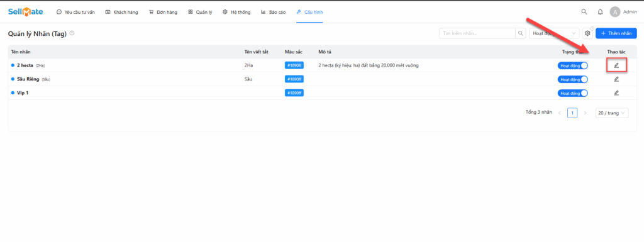Expand the 20 / trang page size dropdown
The height and width of the screenshot is (242, 644).
(611, 113)
